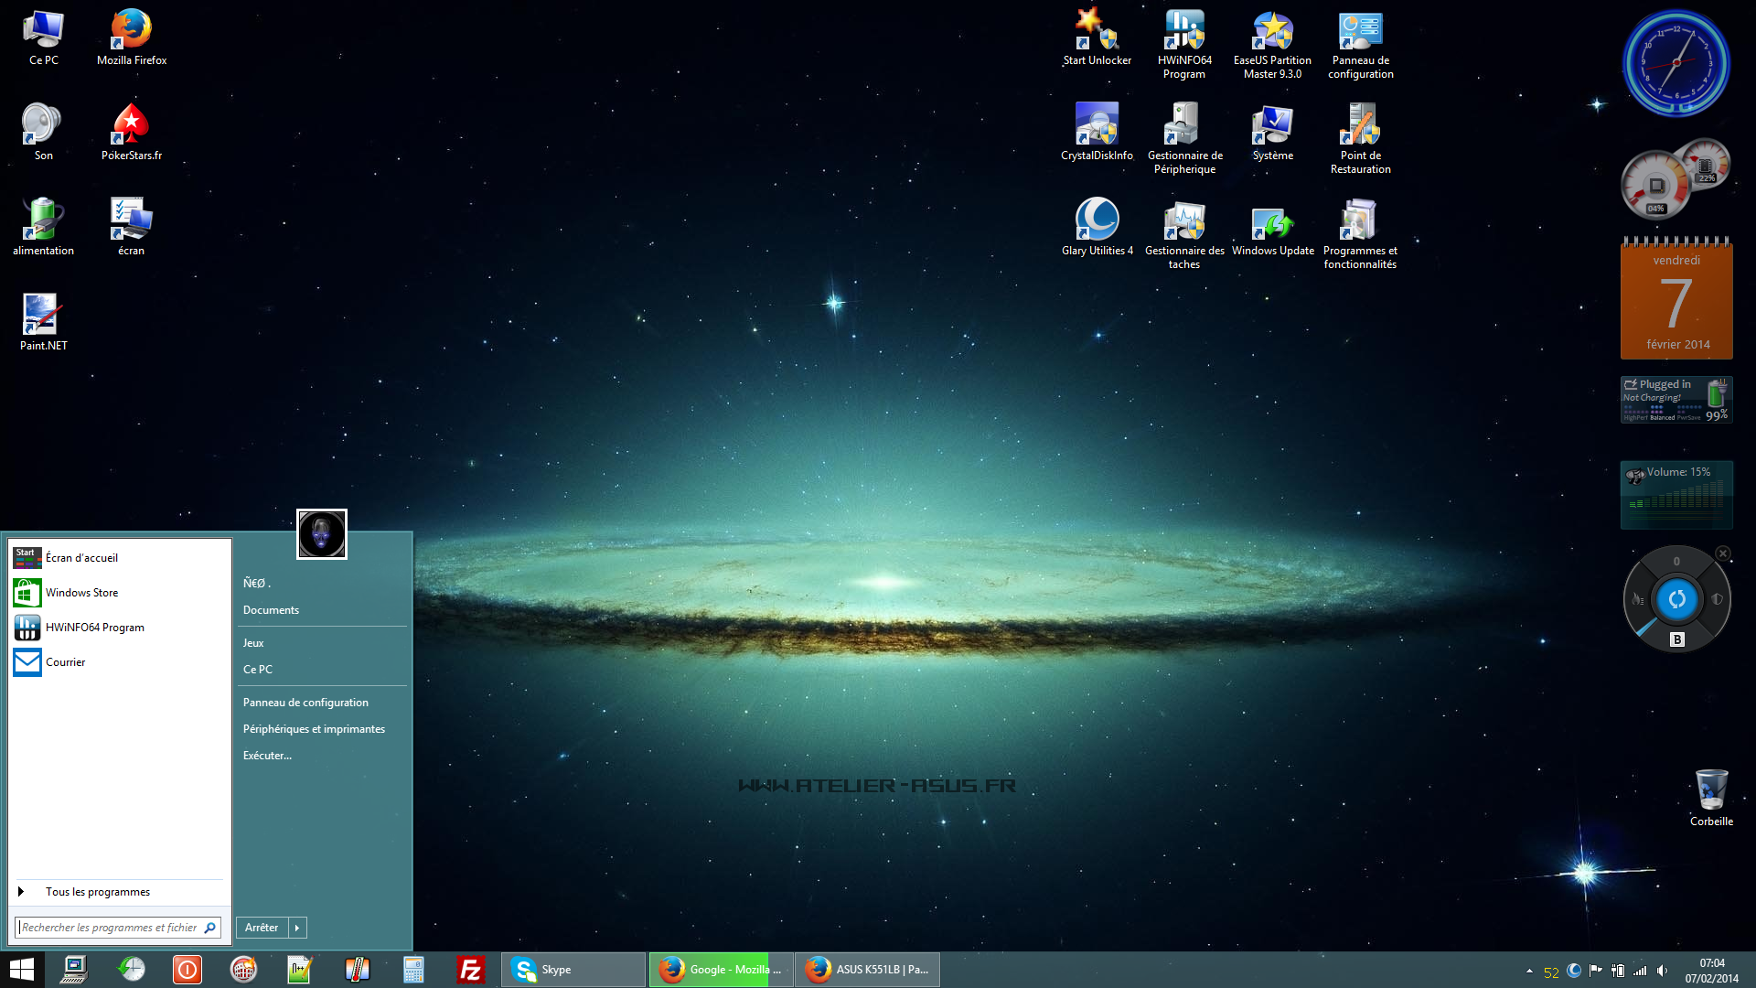
Task: Open the calculator taskbar icon
Action: pyautogui.click(x=413, y=970)
